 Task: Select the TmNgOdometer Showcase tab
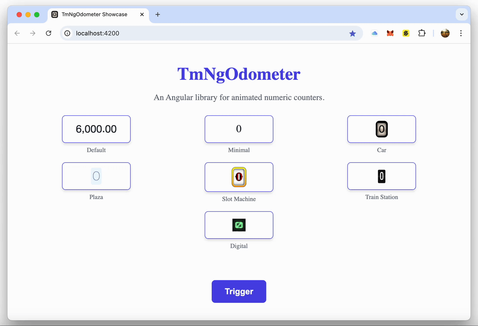98,15
